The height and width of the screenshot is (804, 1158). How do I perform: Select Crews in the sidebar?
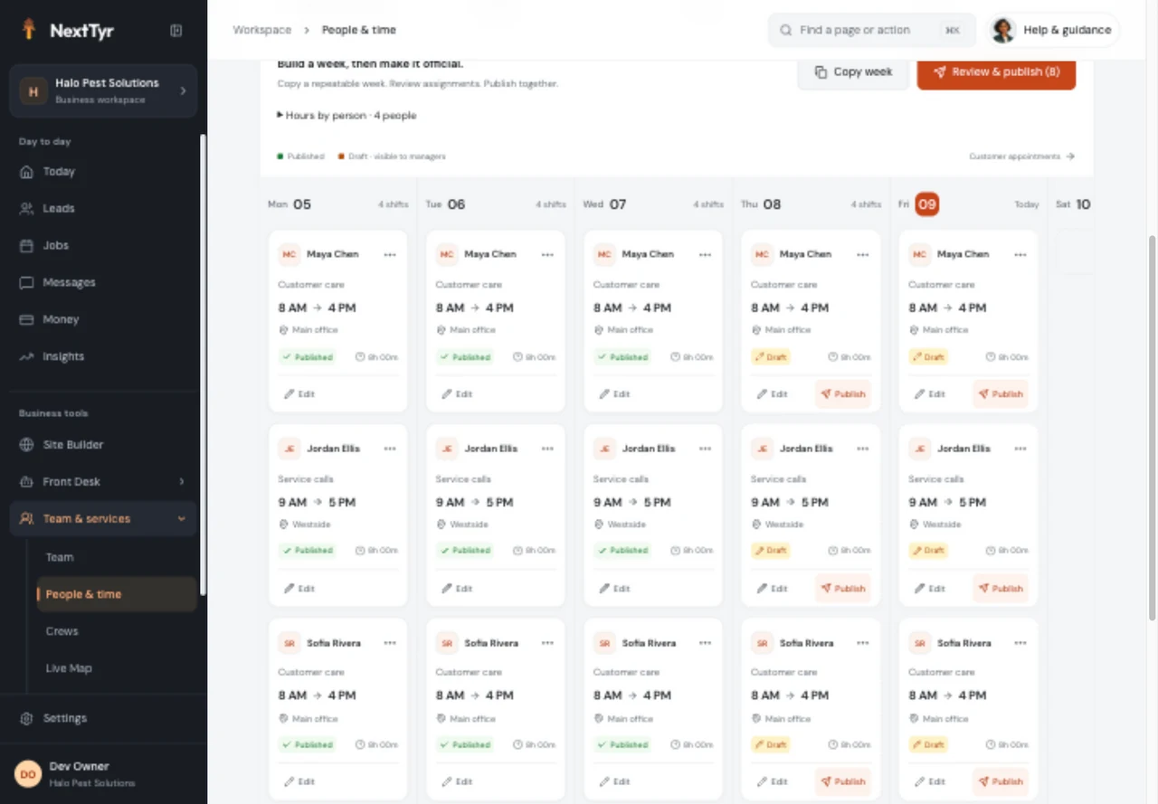[116, 631]
